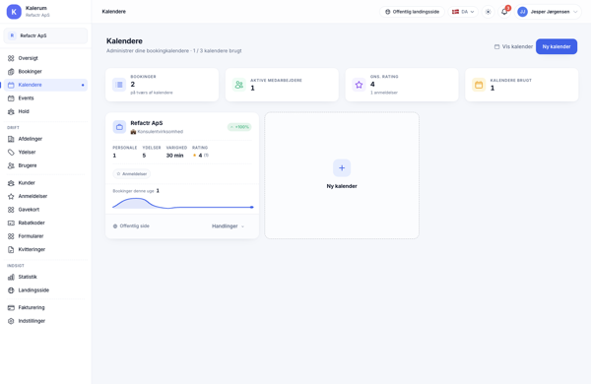Click the '30 min' varighed value
591x384 pixels.
[175, 156]
